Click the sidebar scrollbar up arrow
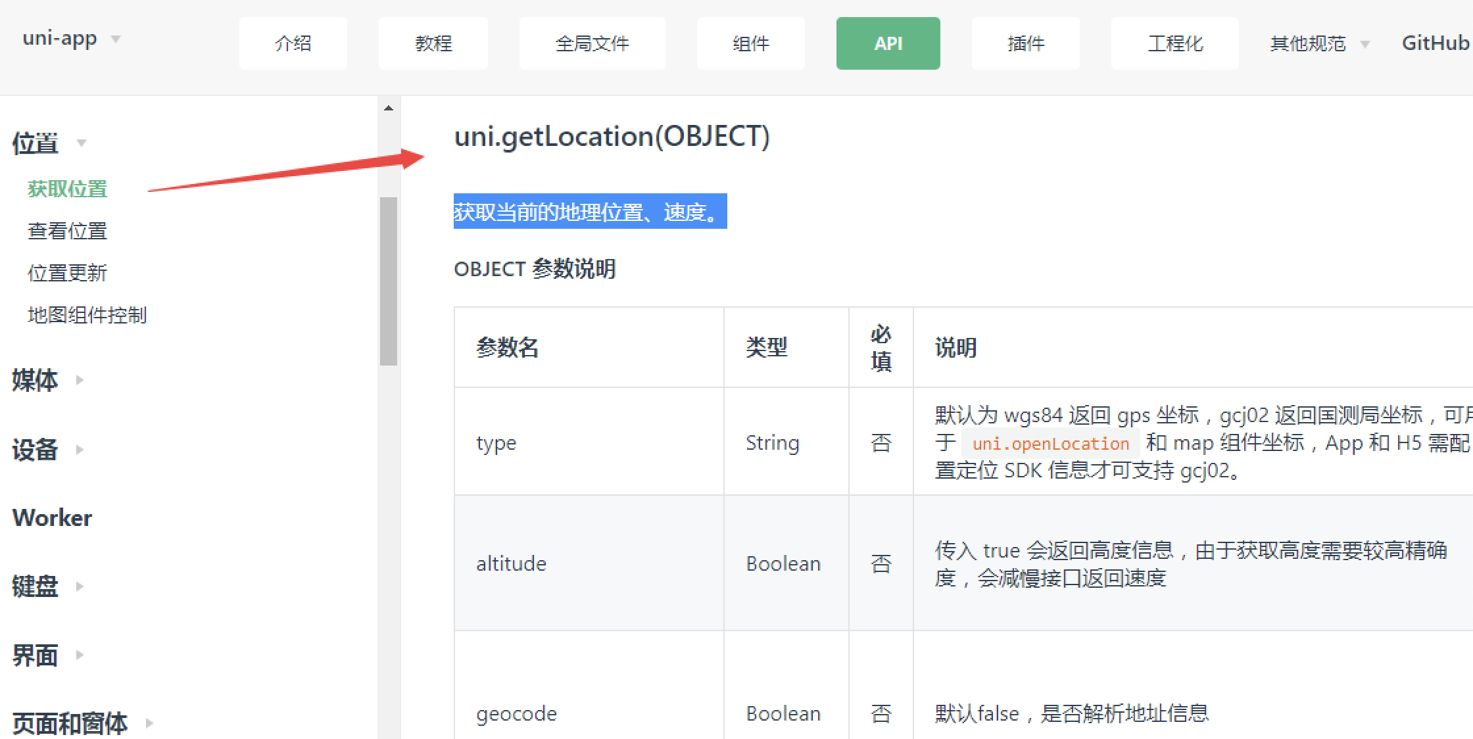This screenshot has width=1473, height=739. click(389, 108)
